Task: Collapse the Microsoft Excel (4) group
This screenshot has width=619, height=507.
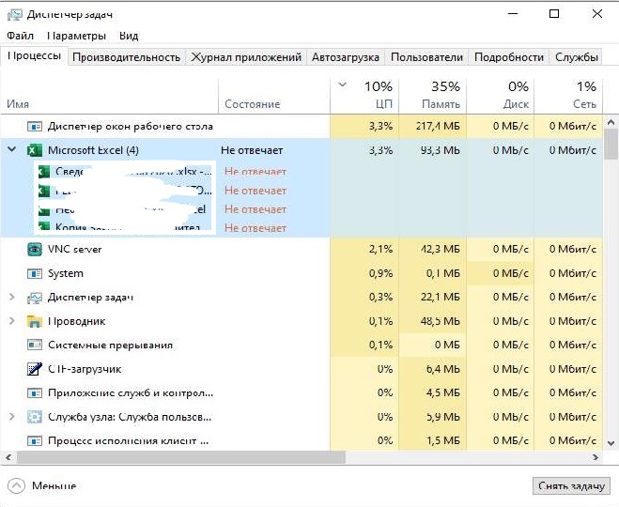Action: click(x=12, y=149)
